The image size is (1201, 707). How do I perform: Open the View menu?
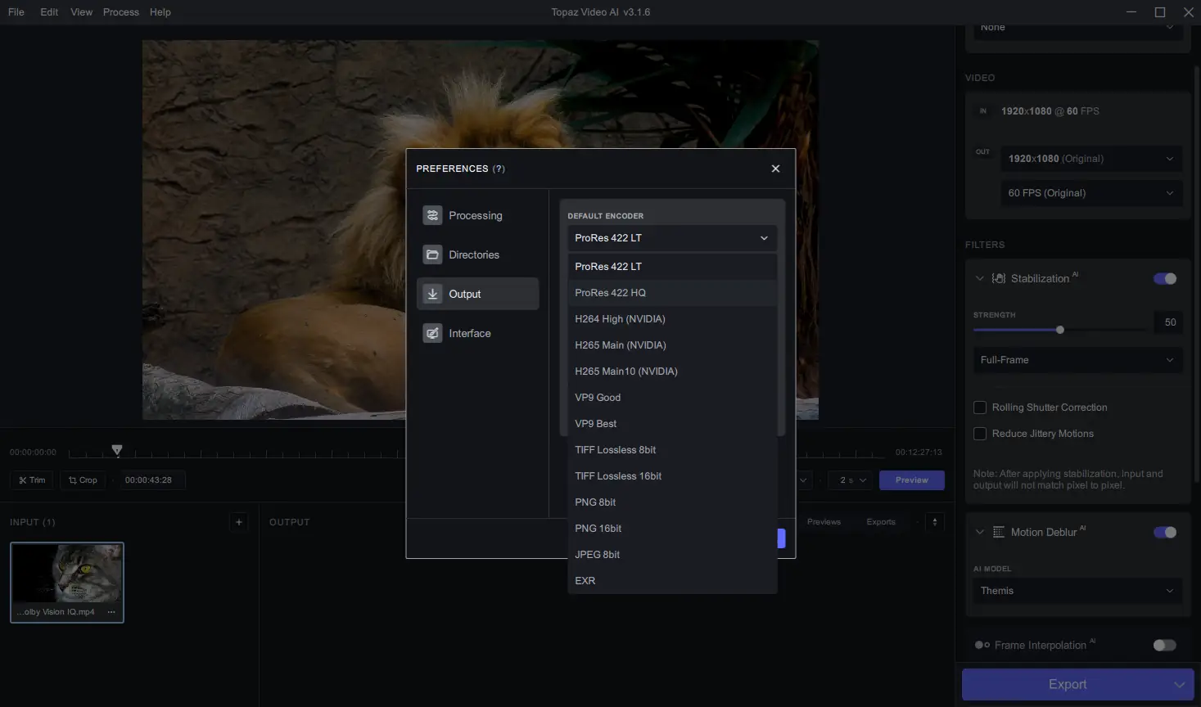(x=81, y=12)
